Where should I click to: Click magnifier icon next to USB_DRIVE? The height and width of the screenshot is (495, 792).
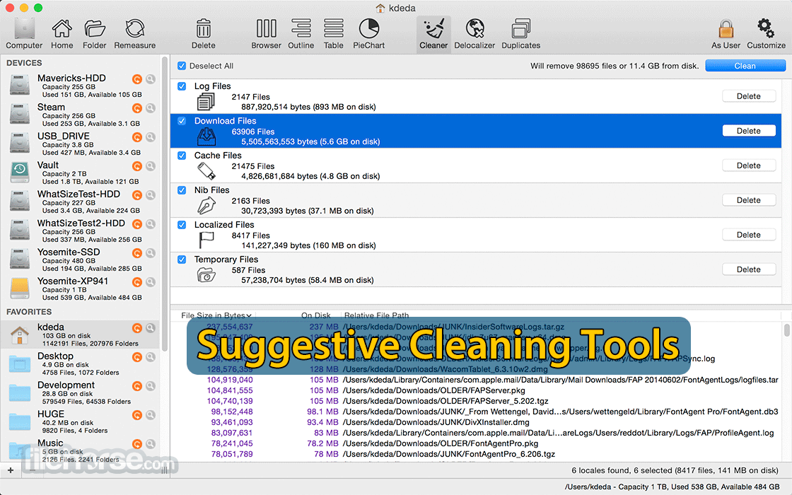[x=151, y=137]
